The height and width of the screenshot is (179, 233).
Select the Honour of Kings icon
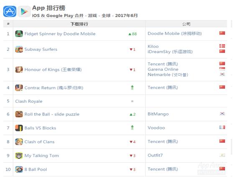(x=19, y=70)
